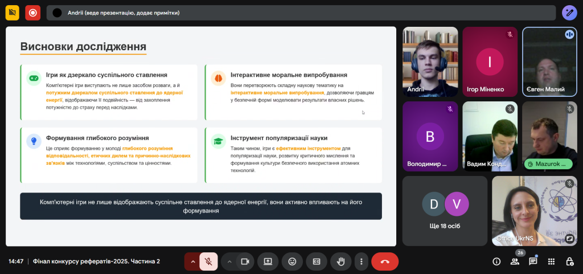Click the 'Ще 18 осіб' participants tile

tap(445, 210)
